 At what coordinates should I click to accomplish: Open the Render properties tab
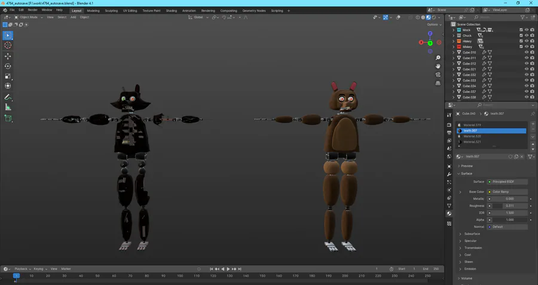[449, 125]
